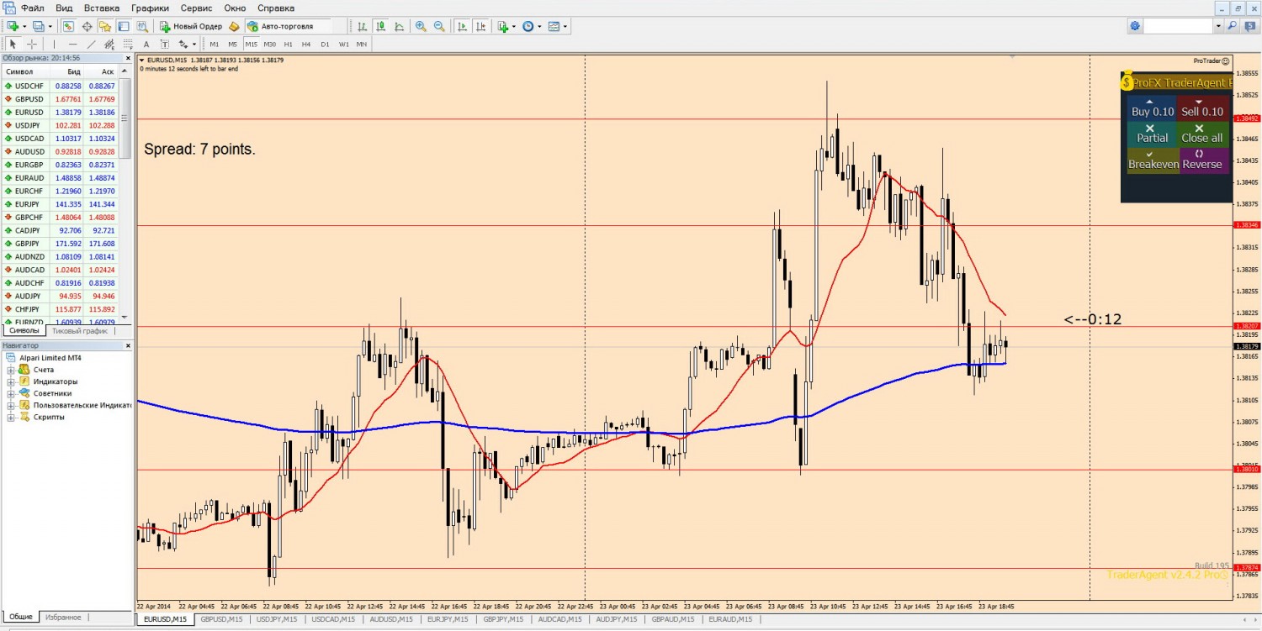Switch to the GBPUSD,M15 chart tab
This screenshot has height=631, width=1262.
tap(221, 619)
